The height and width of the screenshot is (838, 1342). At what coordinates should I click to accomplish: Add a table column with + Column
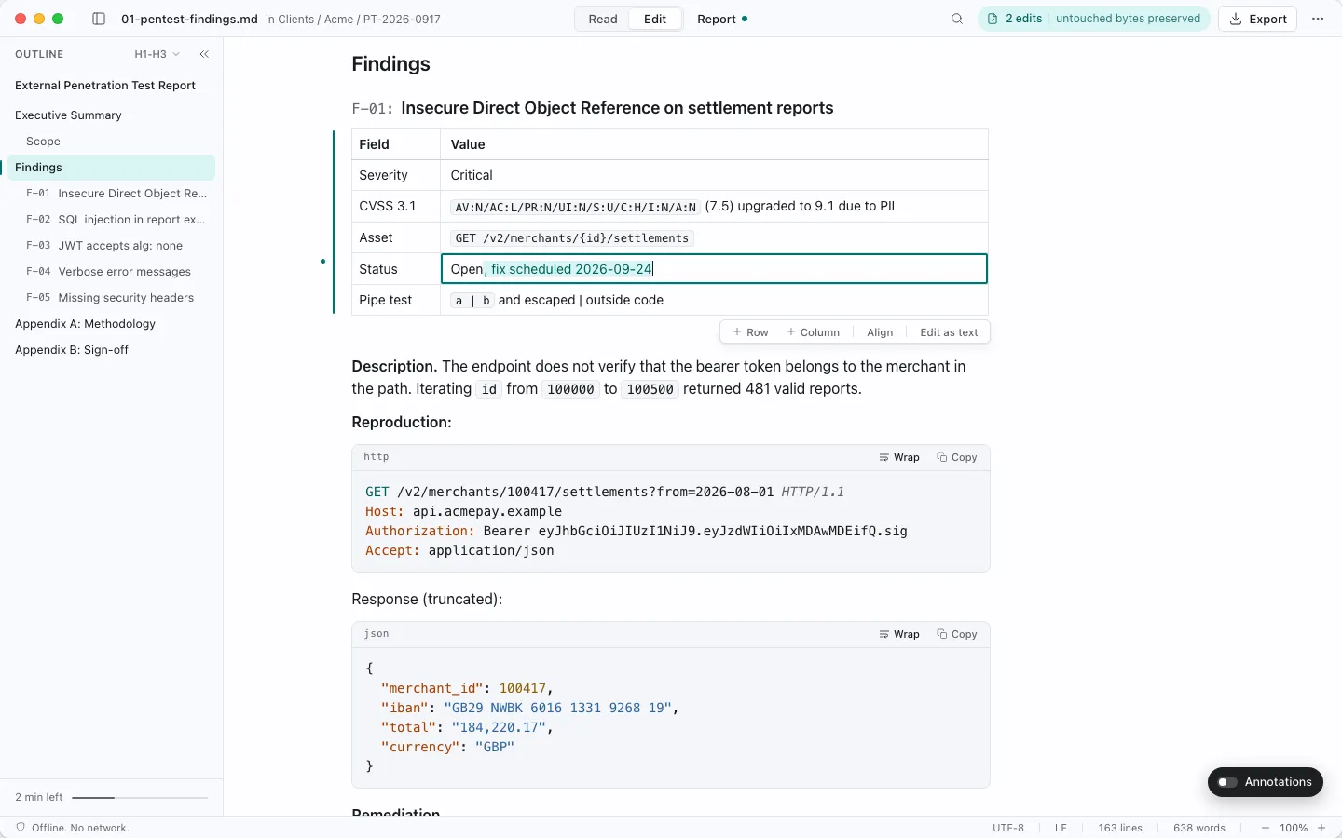tap(814, 332)
